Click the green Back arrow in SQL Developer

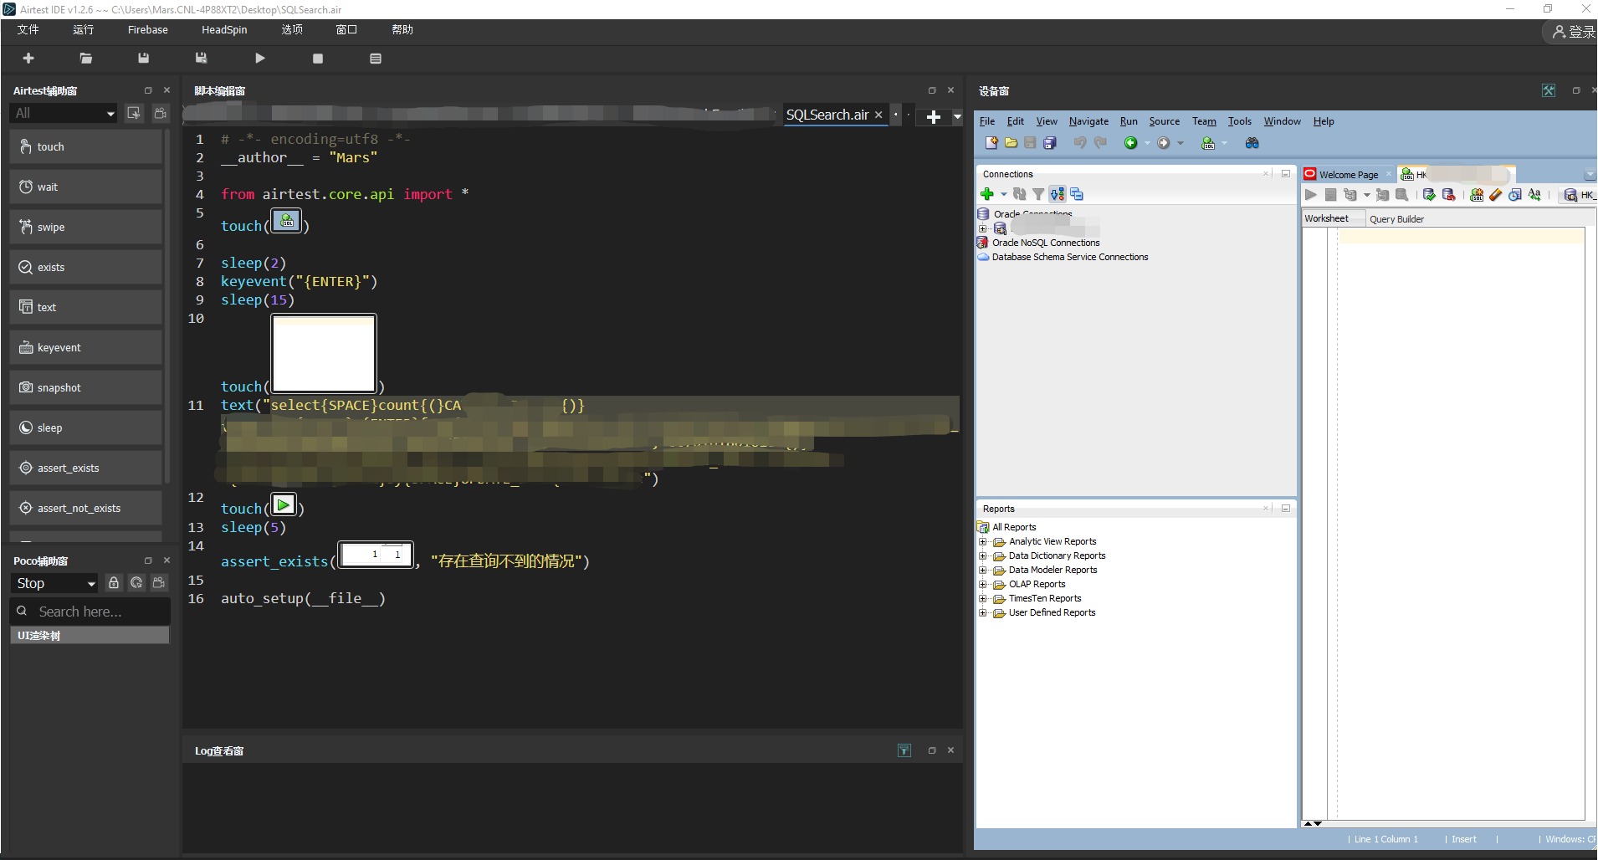[1130, 143]
